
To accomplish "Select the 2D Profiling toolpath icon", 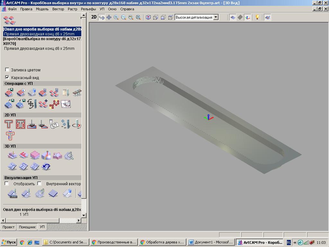I will (x=9, y=124).
